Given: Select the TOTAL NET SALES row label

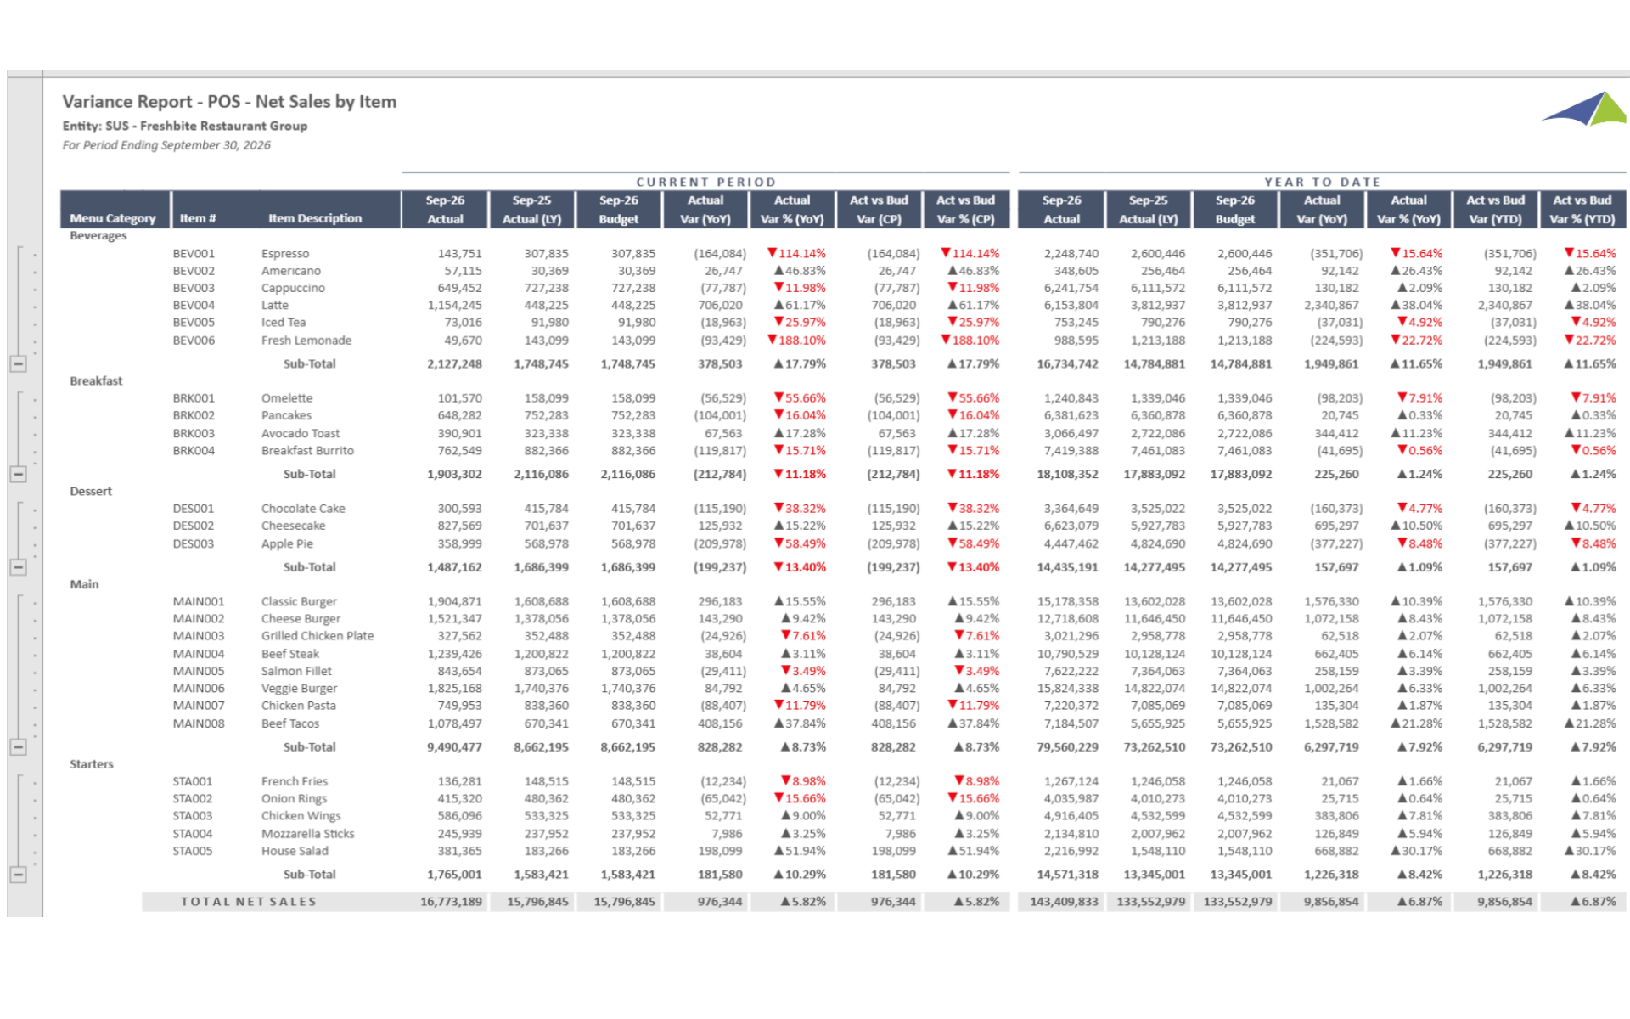Looking at the screenshot, I should pos(248,902).
